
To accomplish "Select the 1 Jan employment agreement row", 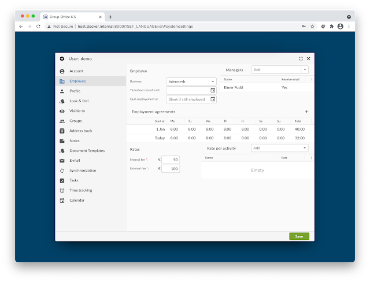I will coord(220,129).
